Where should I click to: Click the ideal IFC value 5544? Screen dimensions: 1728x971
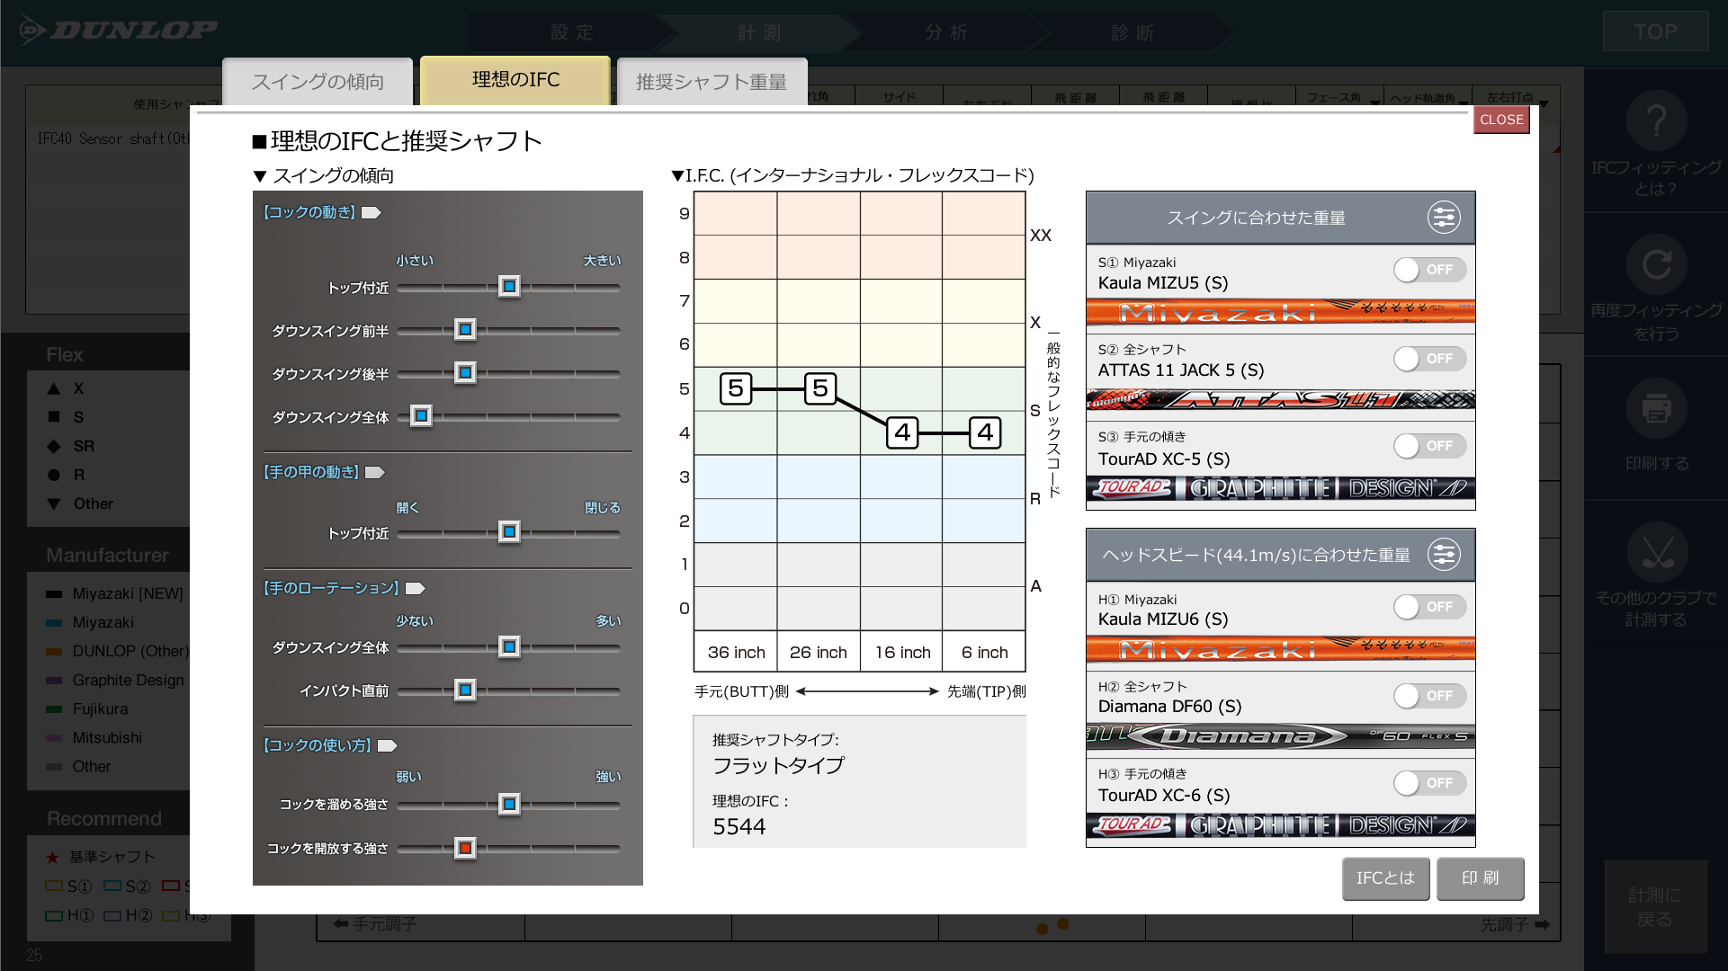(x=739, y=827)
